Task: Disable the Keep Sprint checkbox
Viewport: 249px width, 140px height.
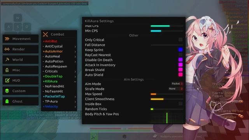Action: [181, 50]
